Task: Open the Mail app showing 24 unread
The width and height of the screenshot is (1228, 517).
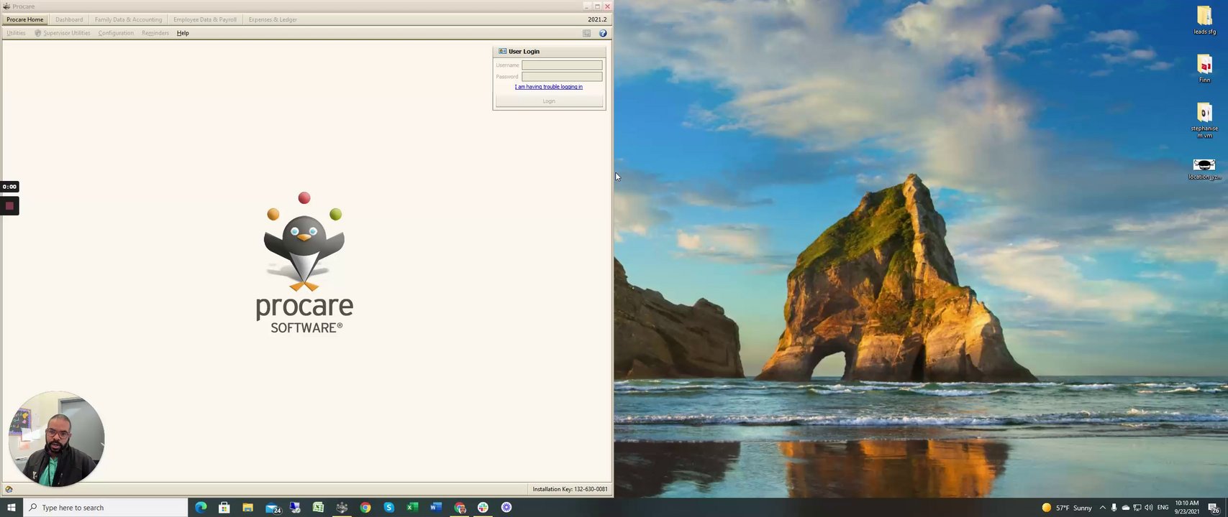Action: 273,508
